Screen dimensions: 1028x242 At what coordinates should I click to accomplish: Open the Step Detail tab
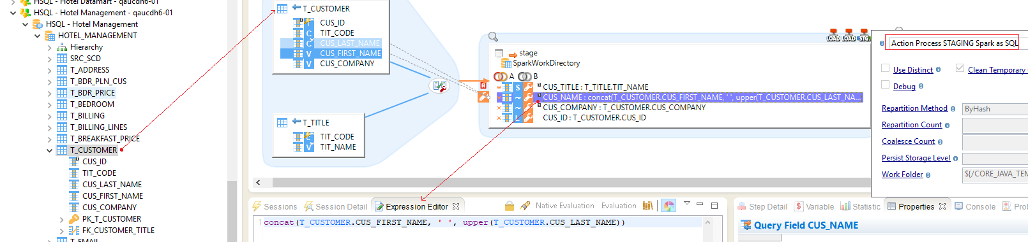[x=762, y=206]
